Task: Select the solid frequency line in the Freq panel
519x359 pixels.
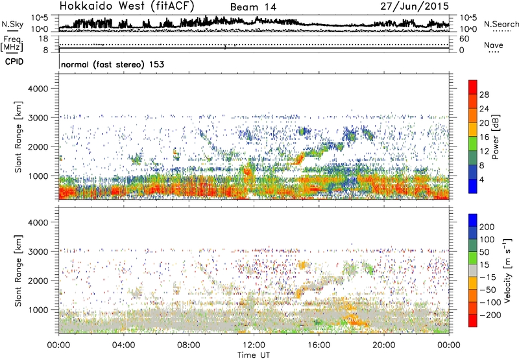Action: (254, 48)
